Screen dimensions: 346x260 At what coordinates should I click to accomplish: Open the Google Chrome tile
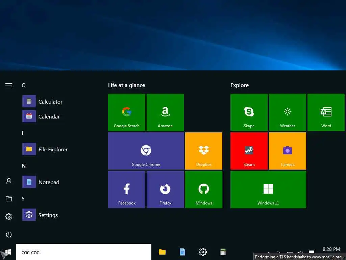coord(146,151)
